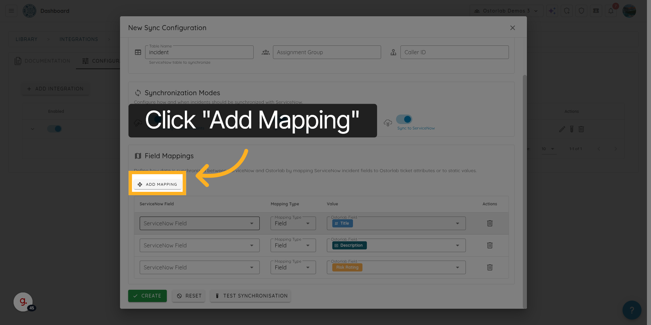Open the notifications bell
651x325 pixels.
tap(611, 11)
